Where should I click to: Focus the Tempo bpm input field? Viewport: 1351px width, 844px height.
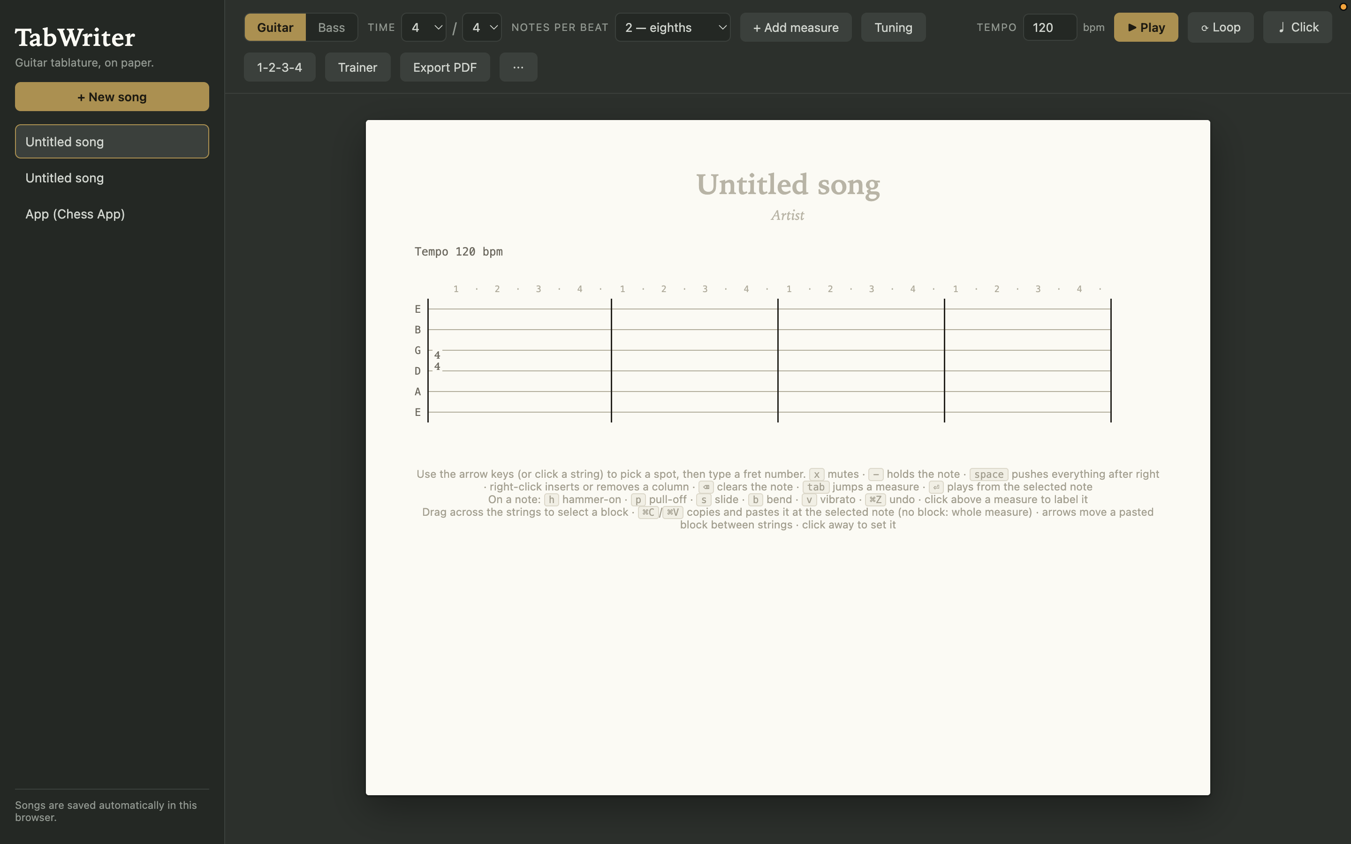(x=1049, y=27)
